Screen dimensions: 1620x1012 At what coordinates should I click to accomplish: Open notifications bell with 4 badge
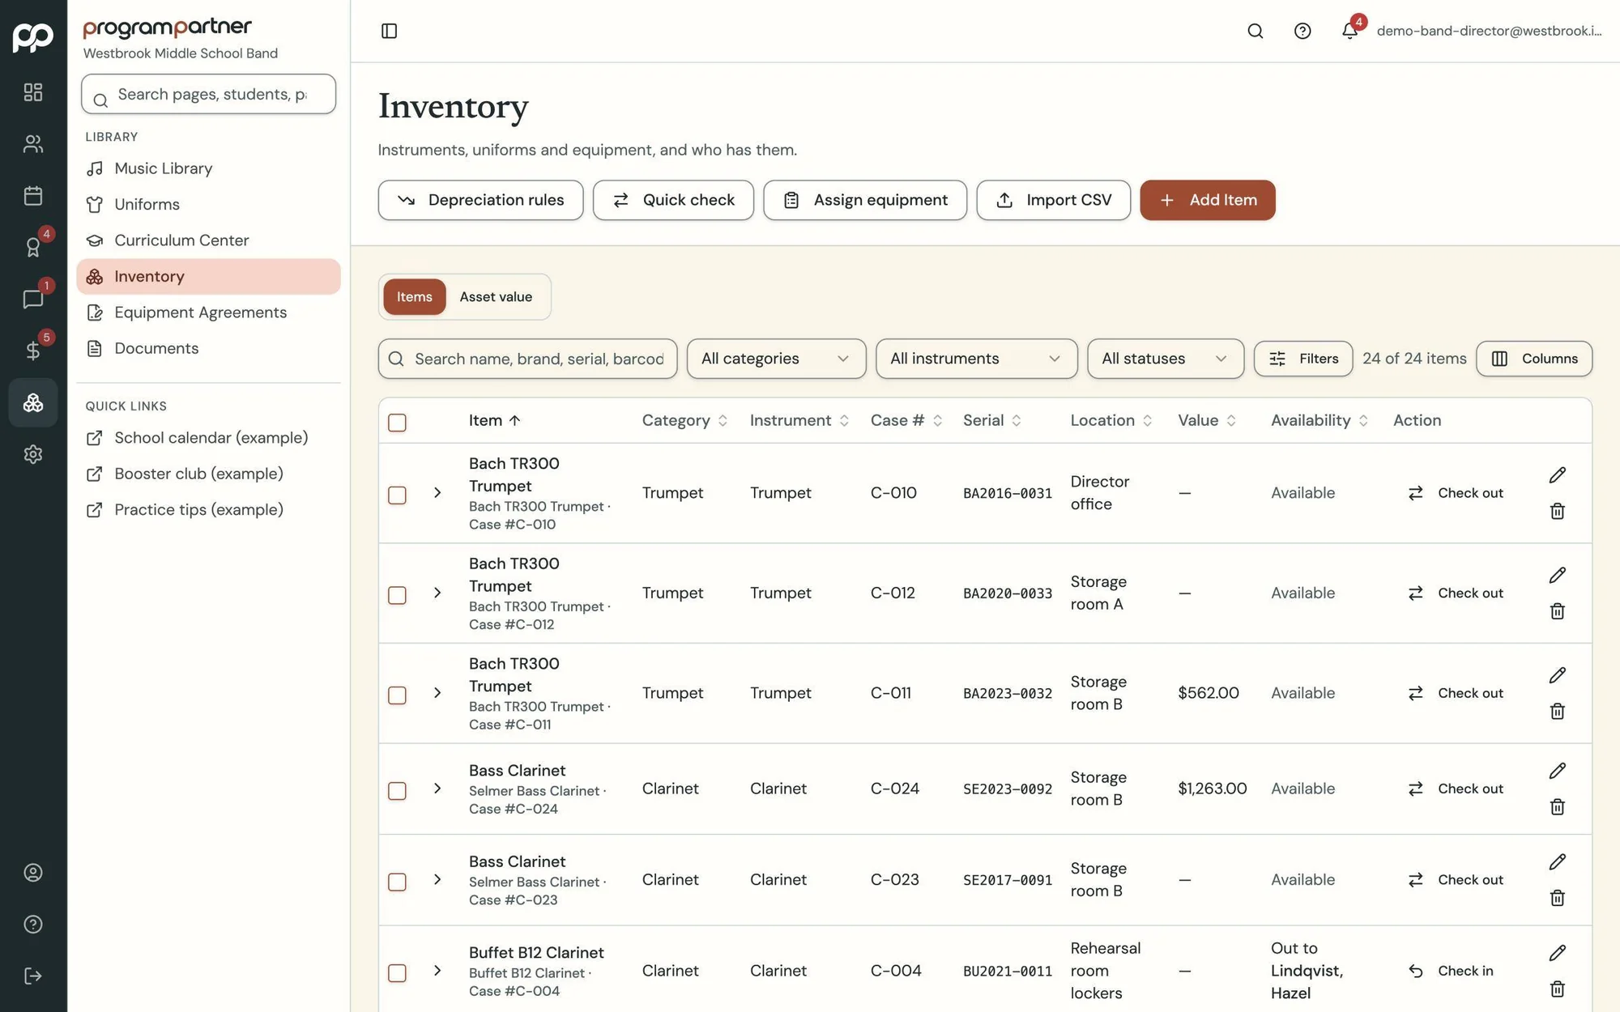[1349, 30]
